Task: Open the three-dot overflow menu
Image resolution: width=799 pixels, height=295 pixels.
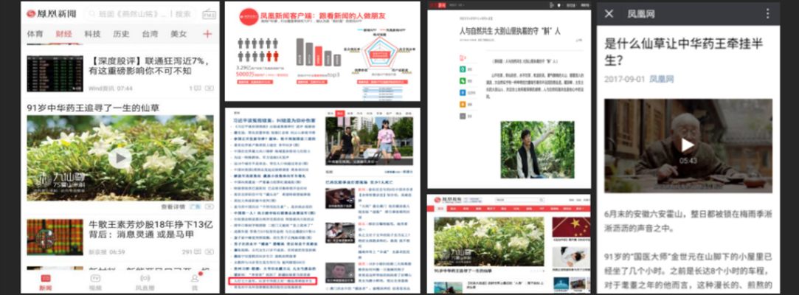Action: click(767, 14)
